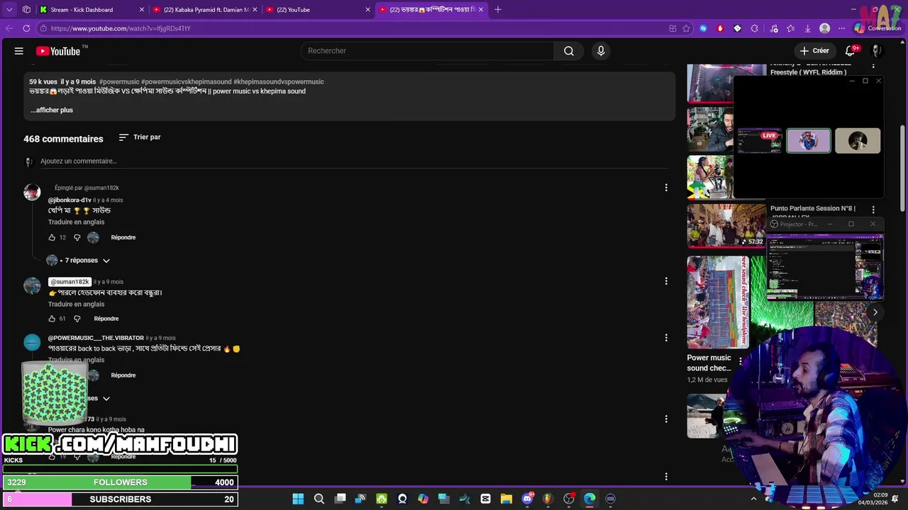Image resolution: width=908 pixels, height=510 pixels.
Task: Open FL Studio from the taskbar
Action: pyautogui.click(x=548, y=499)
